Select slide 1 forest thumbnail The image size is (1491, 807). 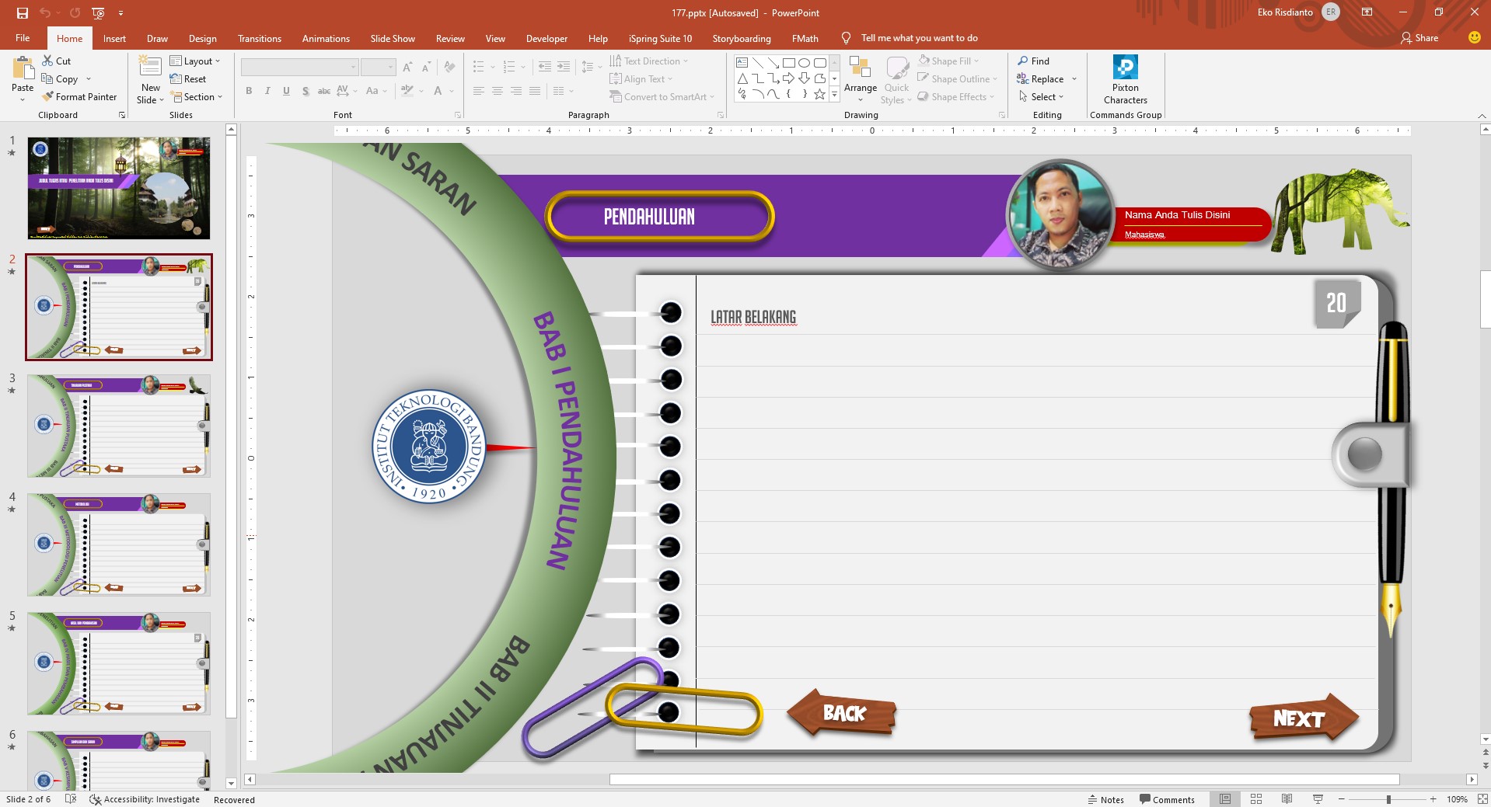119,188
